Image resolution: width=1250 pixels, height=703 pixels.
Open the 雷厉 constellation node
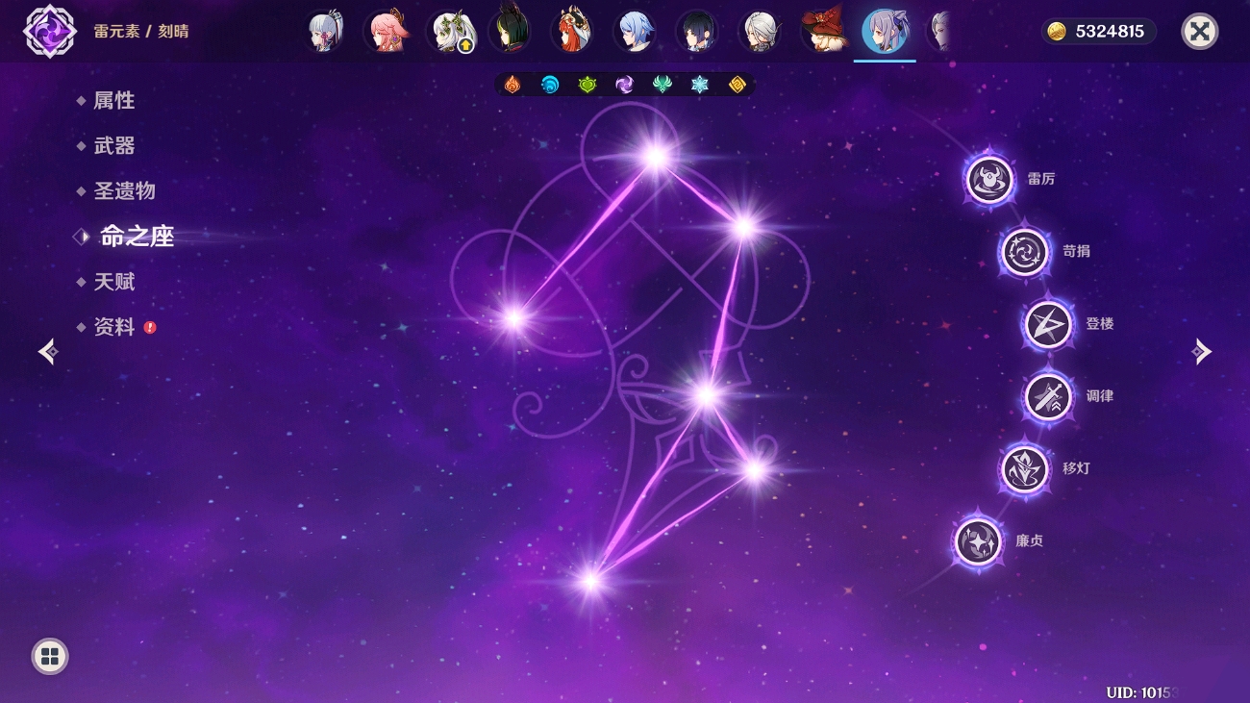(x=989, y=180)
